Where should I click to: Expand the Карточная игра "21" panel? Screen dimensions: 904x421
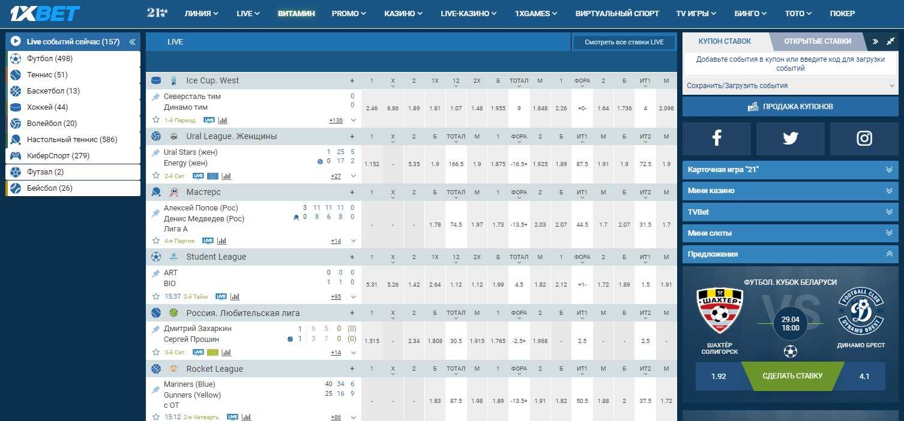(791, 170)
